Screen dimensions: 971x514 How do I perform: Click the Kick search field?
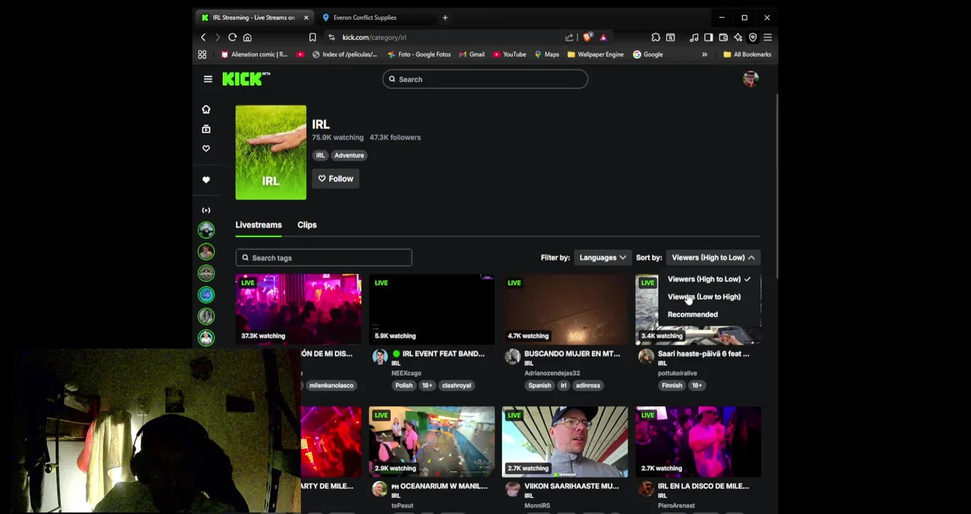point(485,79)
